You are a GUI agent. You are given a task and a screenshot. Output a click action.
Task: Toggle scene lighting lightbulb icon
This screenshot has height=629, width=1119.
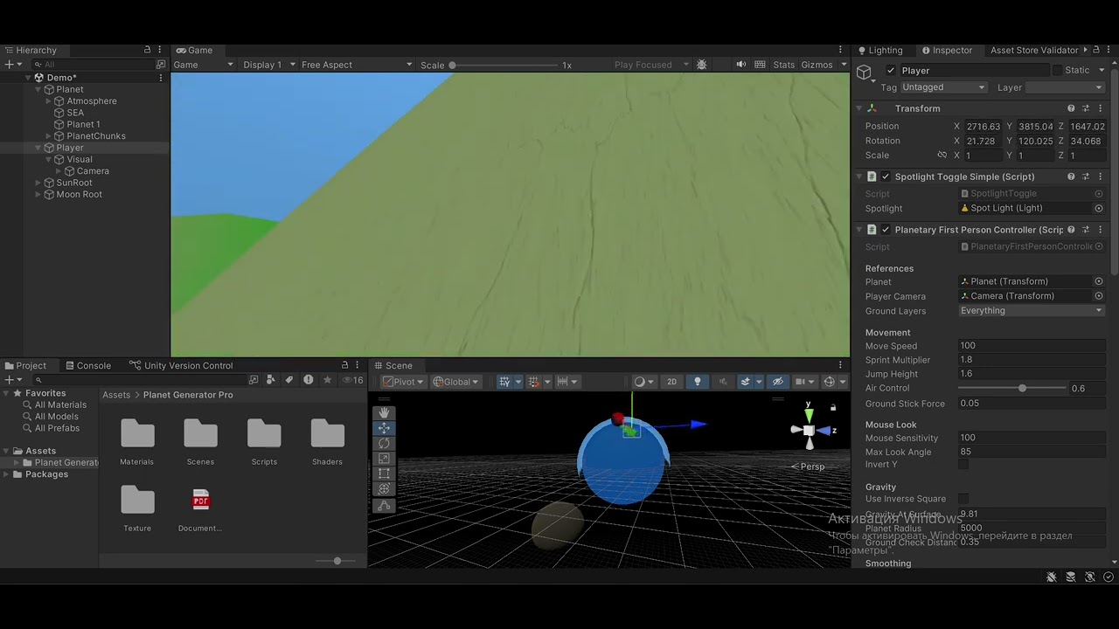(x=697, y=382)
